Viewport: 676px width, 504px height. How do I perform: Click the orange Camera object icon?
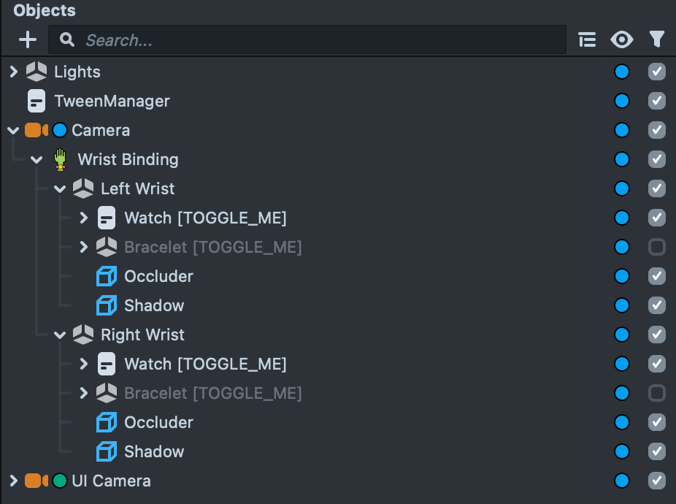(x=36, y=130)
